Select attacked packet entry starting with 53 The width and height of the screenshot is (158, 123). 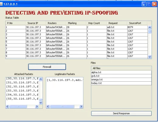pyautogui.click(x=22, y=91)
